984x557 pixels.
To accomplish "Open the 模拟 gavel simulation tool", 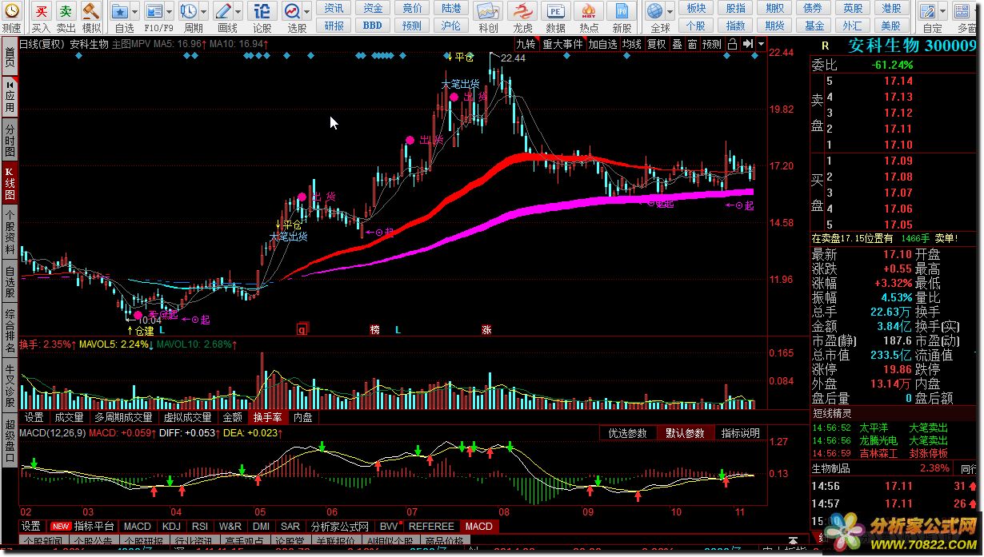I will tap(91, 10).
